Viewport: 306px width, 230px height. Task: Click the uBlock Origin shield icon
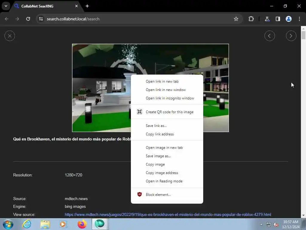139,194
